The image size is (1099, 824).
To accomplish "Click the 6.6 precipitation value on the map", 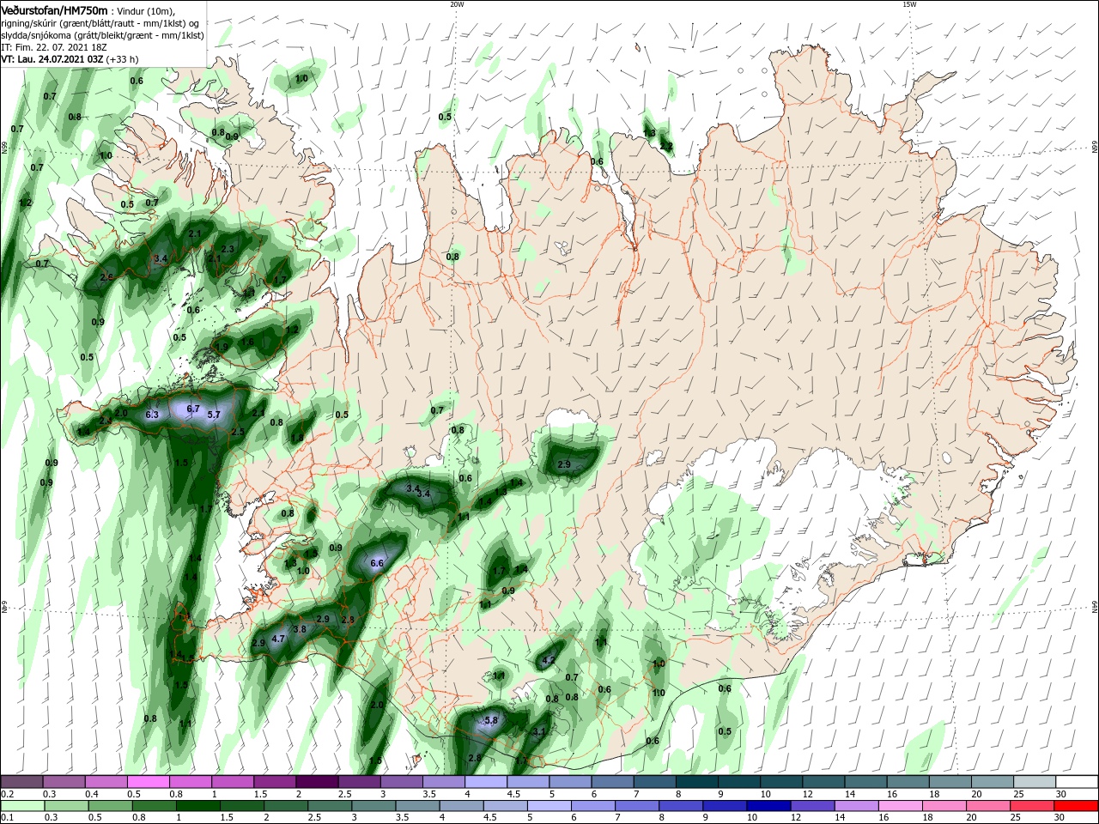I will (377, 564).
